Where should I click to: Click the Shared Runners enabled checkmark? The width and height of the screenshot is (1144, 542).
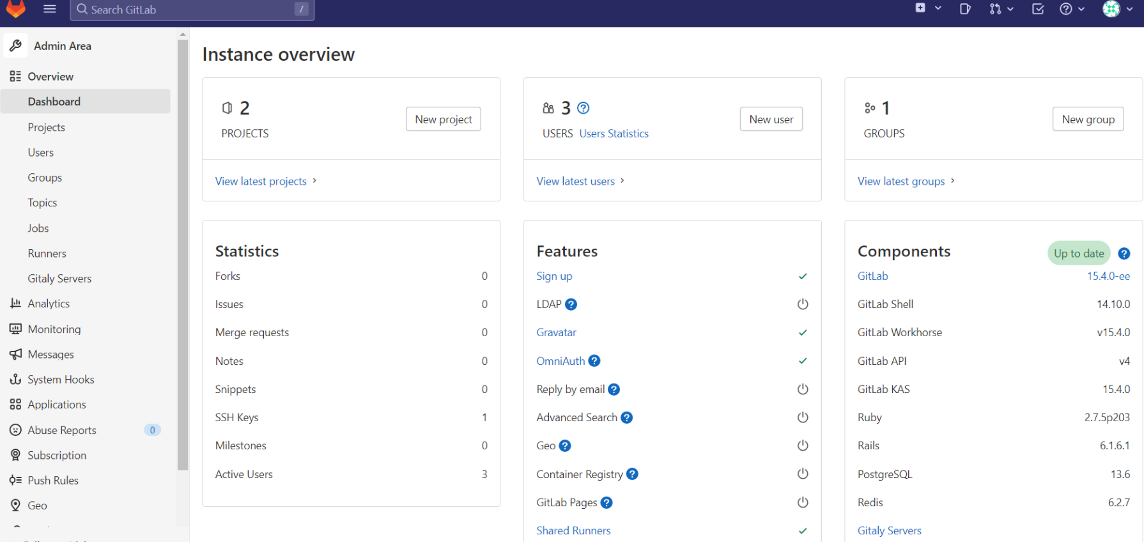[x=803, y=530]
